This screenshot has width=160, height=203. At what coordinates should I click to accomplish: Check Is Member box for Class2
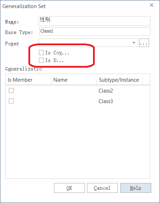11,90
